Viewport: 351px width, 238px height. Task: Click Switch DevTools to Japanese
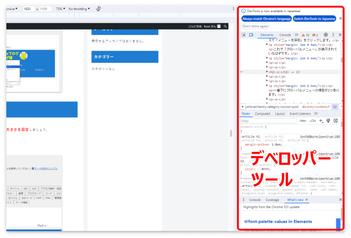pos(315,19)
